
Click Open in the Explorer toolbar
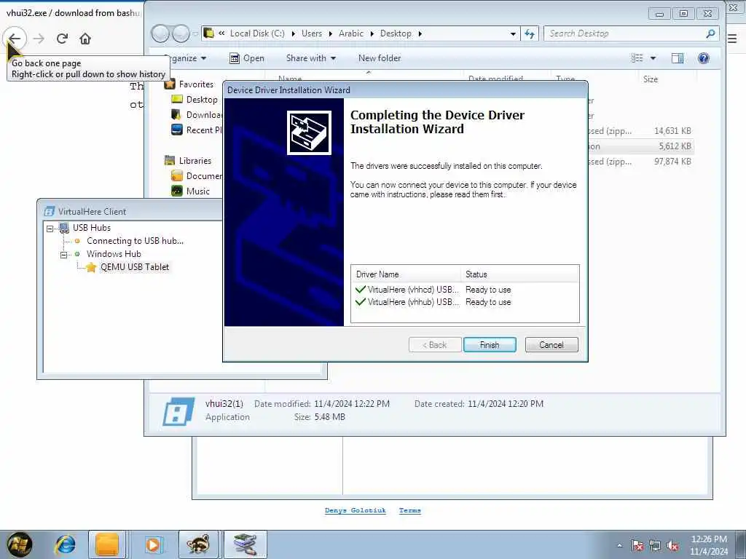tap(247, 58)
